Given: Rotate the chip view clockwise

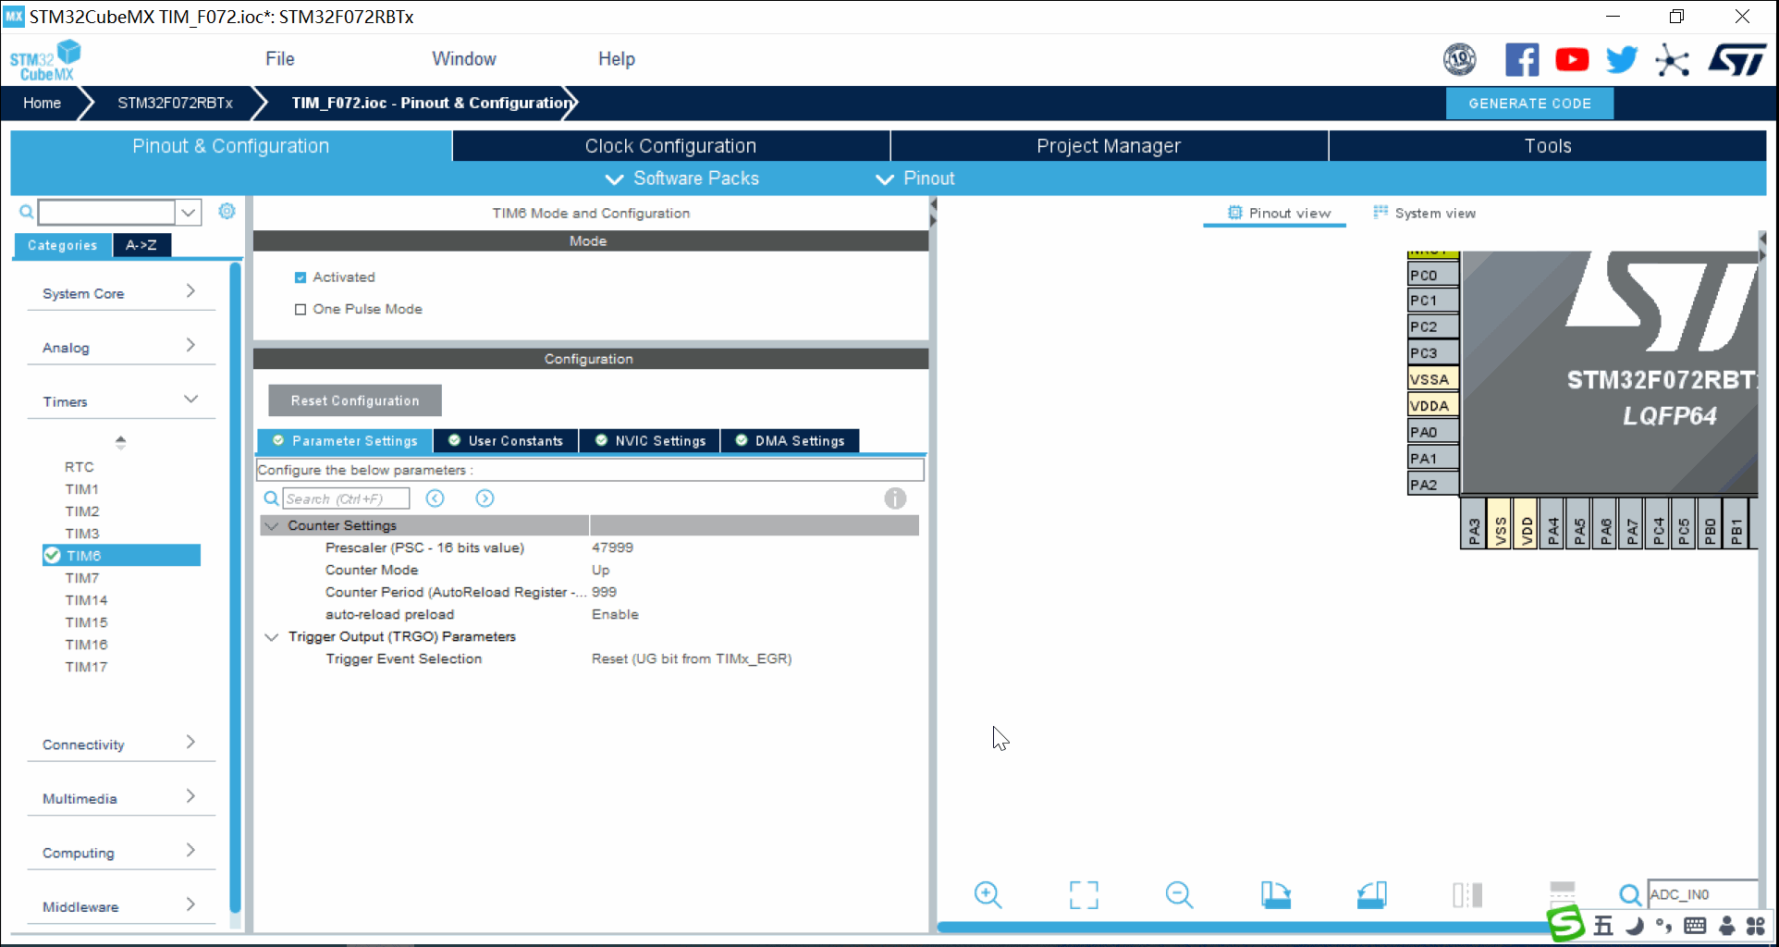Looking at the screenshot, I should pos(1276,894).
